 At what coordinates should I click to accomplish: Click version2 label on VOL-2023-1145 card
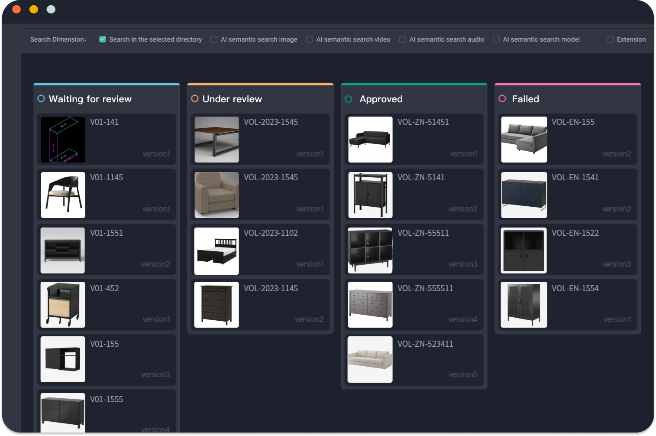(309, 319)
